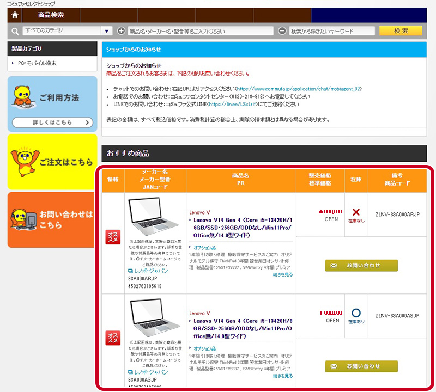Click the 詳しくはこちら button
This screenshot has width=436, height=392.
[52, 122]
